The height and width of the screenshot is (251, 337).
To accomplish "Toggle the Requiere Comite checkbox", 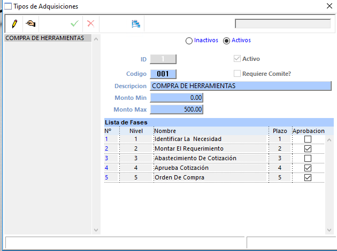I will (237, 74).
